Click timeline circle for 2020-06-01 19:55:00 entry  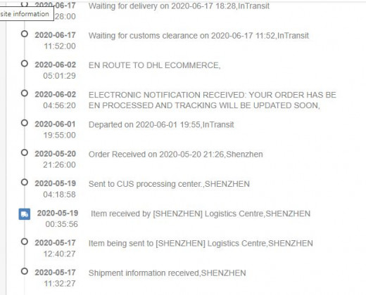(25, 123)
